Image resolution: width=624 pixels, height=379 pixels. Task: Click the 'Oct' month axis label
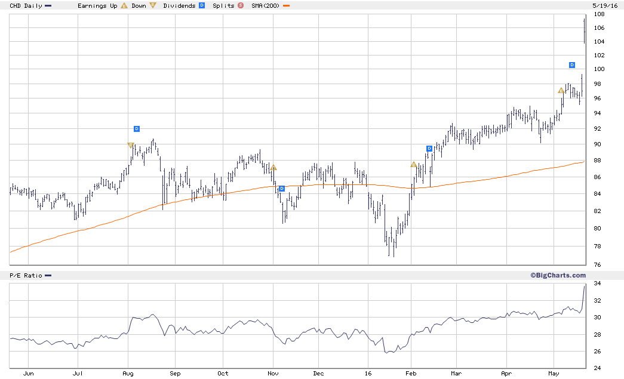coord(223,374)
